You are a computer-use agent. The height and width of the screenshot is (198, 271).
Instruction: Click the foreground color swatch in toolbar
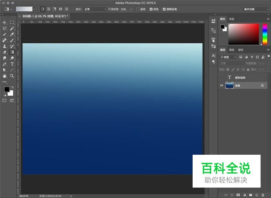pos(7,89)
